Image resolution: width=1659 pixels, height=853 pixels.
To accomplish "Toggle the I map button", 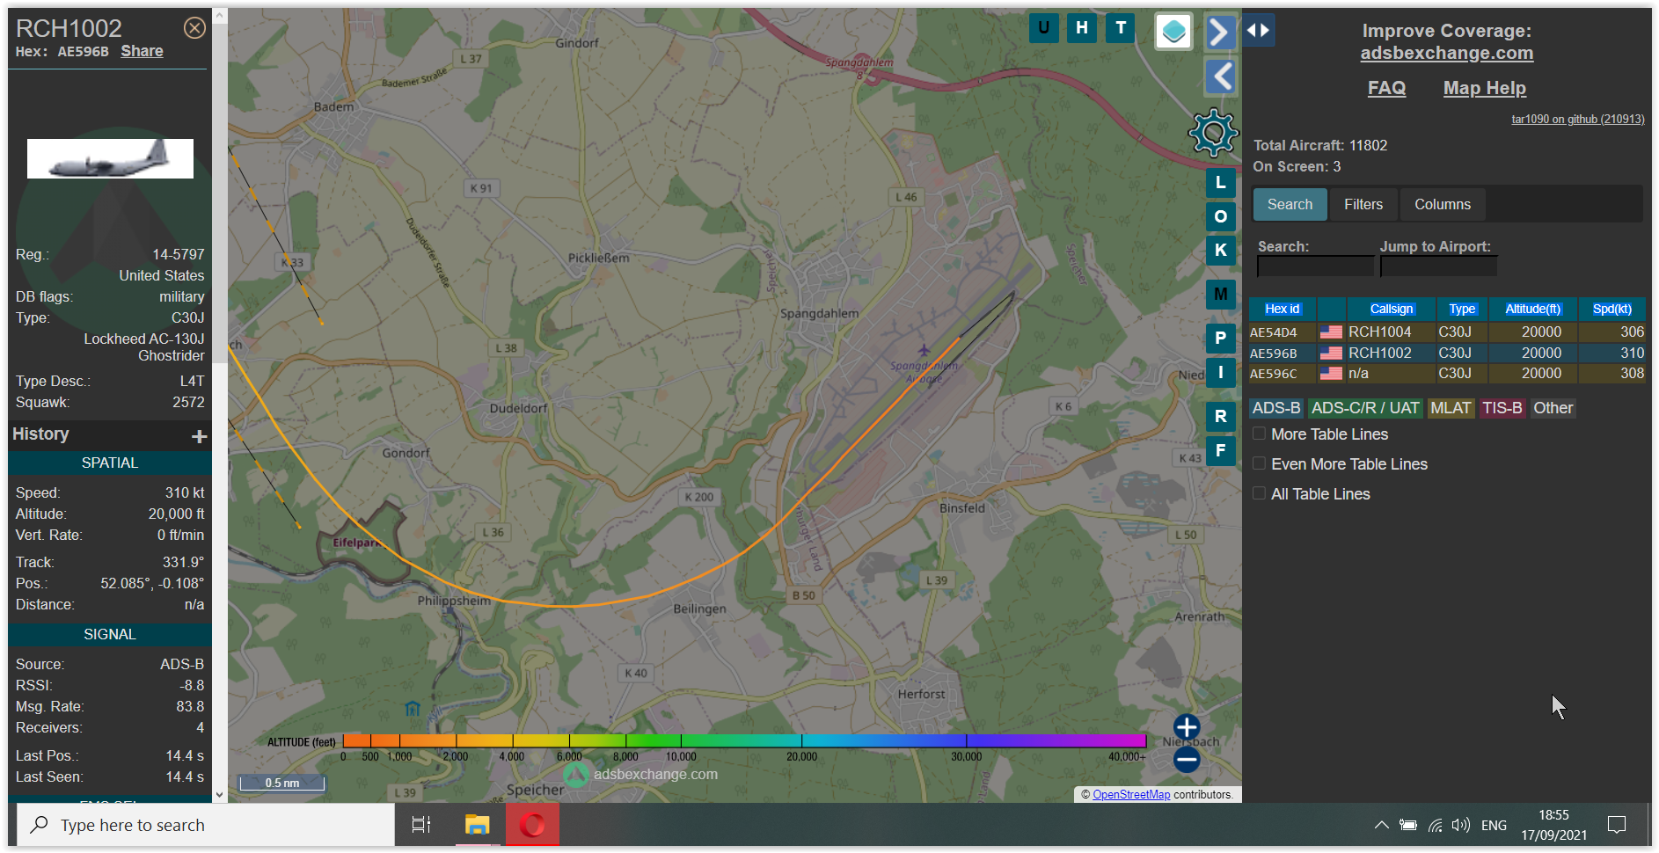I will pyautogui.click(x=1221, y=372).
